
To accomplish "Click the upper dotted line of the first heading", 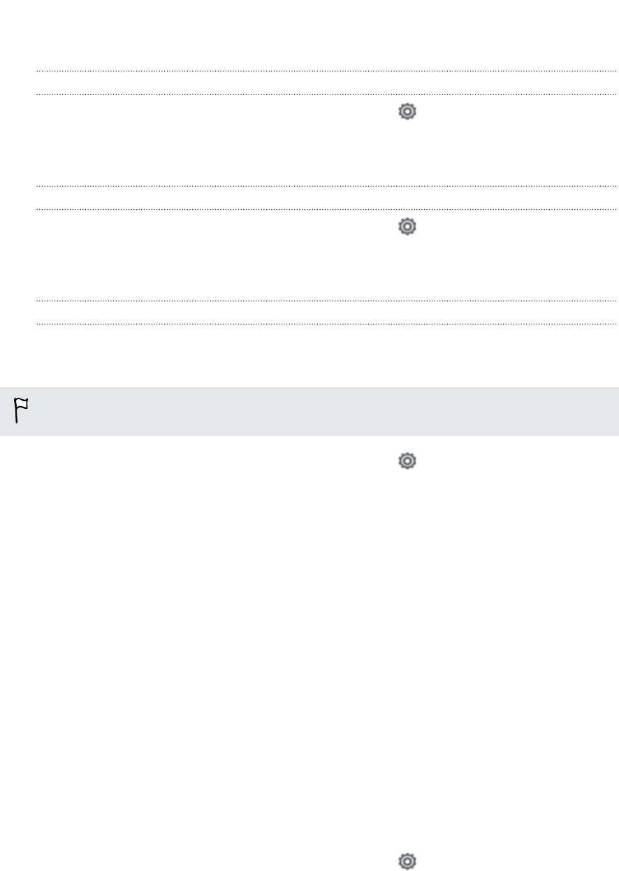I will click(326, 71).
